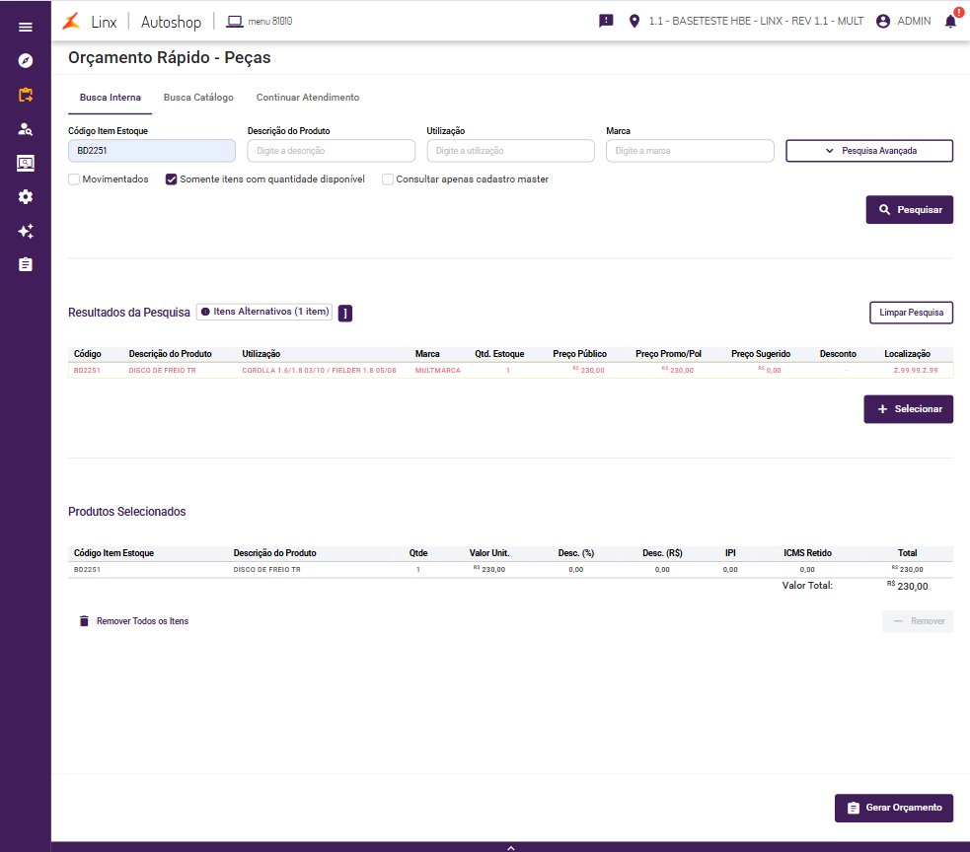Click ICMS Retido column header

(x=807, y=553)
